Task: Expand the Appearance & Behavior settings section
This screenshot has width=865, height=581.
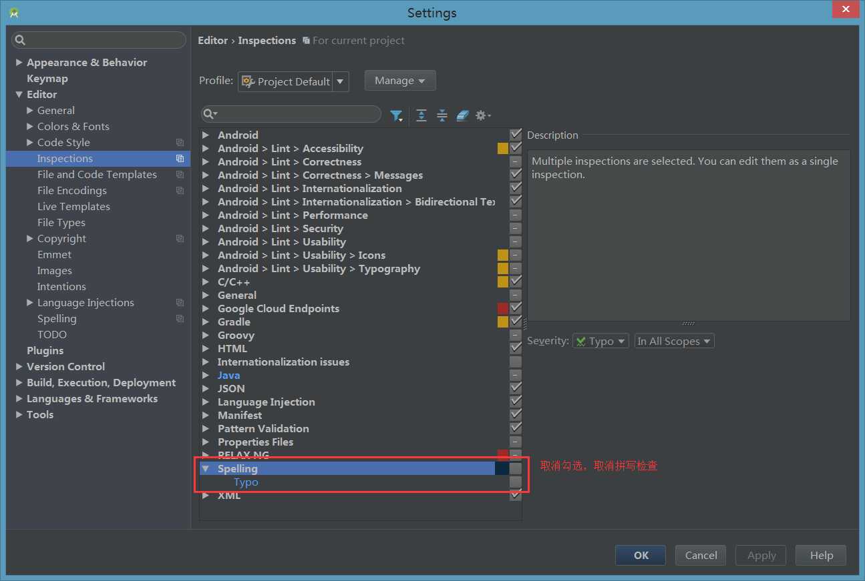Action: tap(19, 63)
